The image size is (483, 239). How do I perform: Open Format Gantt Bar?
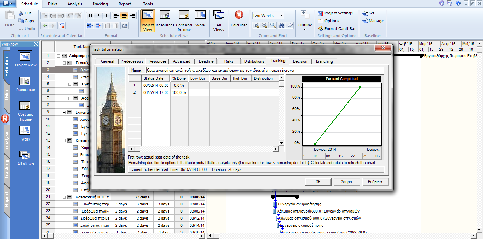pos(337,29)
